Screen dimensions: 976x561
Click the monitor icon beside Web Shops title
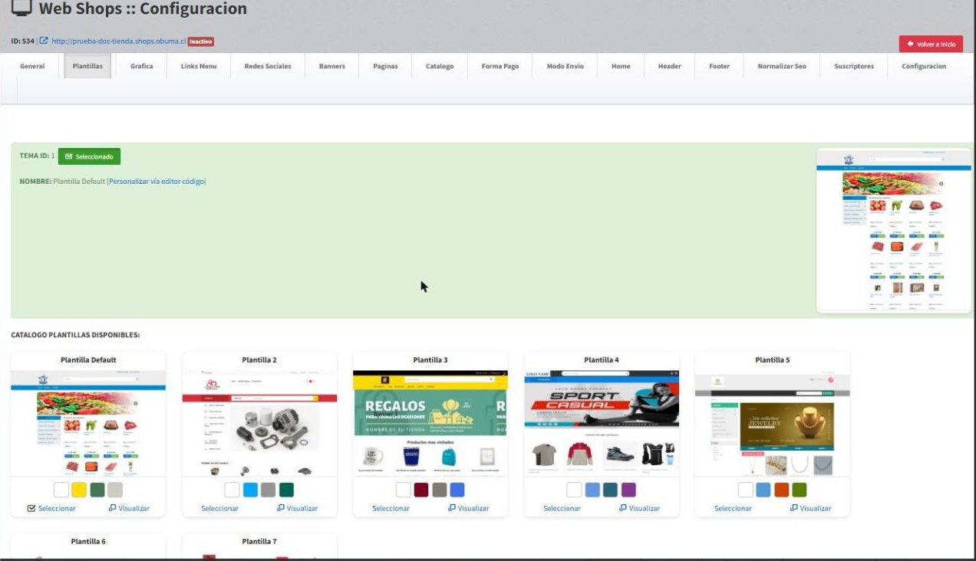pos(21,8)
